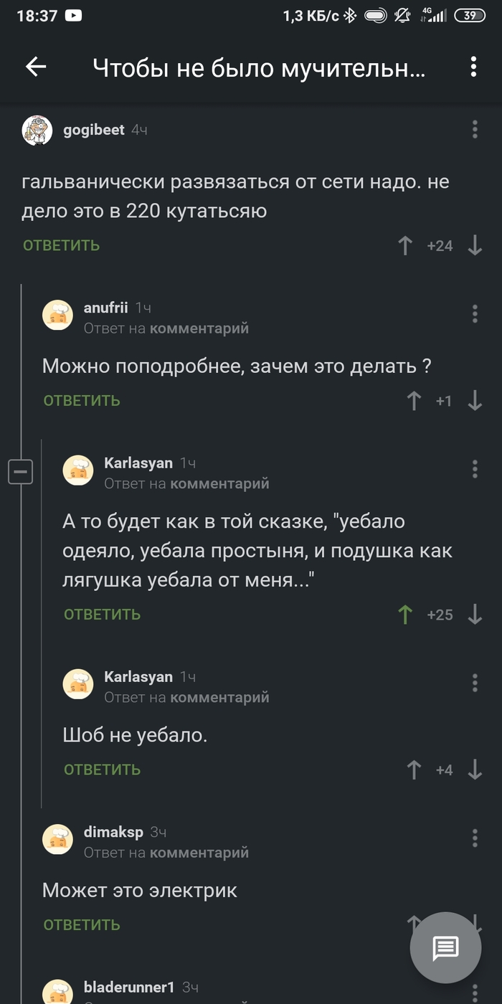Tap dimaksp's profile avatar

point(57,838)
